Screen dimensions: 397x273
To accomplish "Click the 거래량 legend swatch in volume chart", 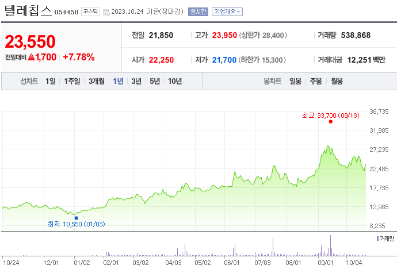I will [x=377, y=239].
